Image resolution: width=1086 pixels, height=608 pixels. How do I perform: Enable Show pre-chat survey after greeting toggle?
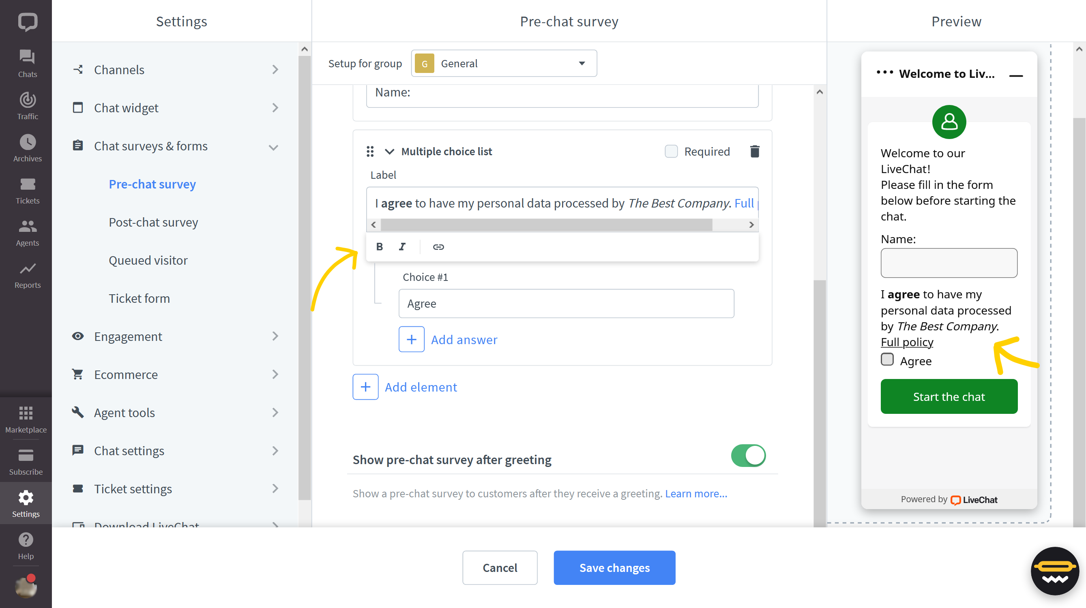point(747,455)
